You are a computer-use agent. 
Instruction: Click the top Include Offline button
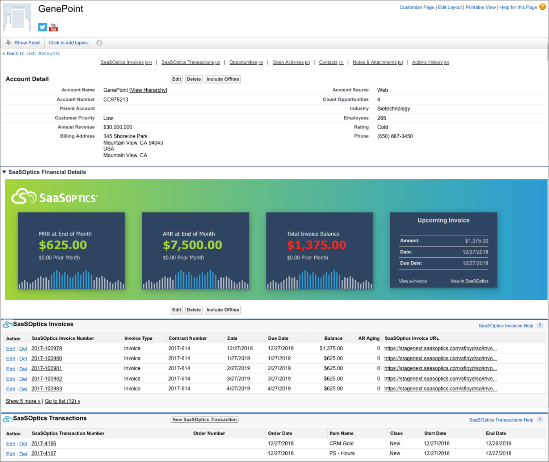(223, 79)
